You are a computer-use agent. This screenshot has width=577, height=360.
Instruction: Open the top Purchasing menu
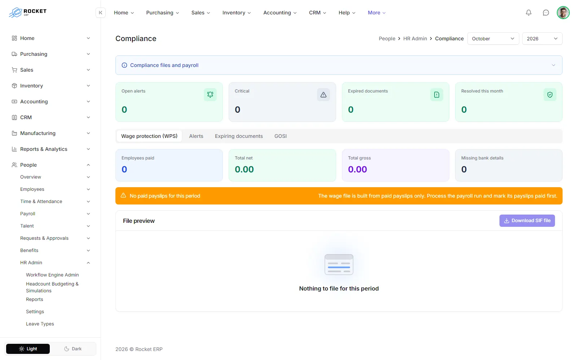tap(162, 13)
